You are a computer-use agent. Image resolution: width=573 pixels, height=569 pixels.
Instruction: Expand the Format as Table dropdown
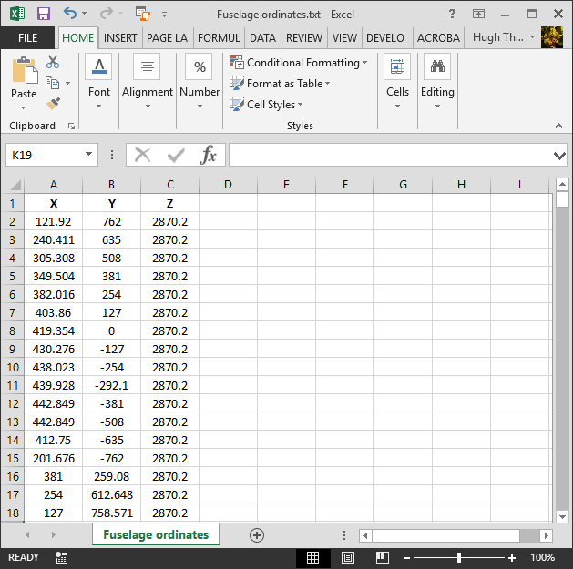point(281,84)
